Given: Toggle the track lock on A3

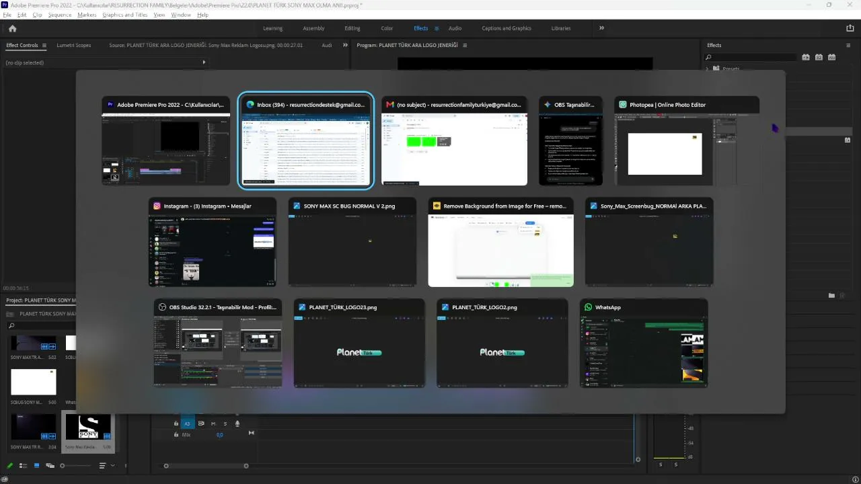Looking at the screenshot, I should (176, 424).
